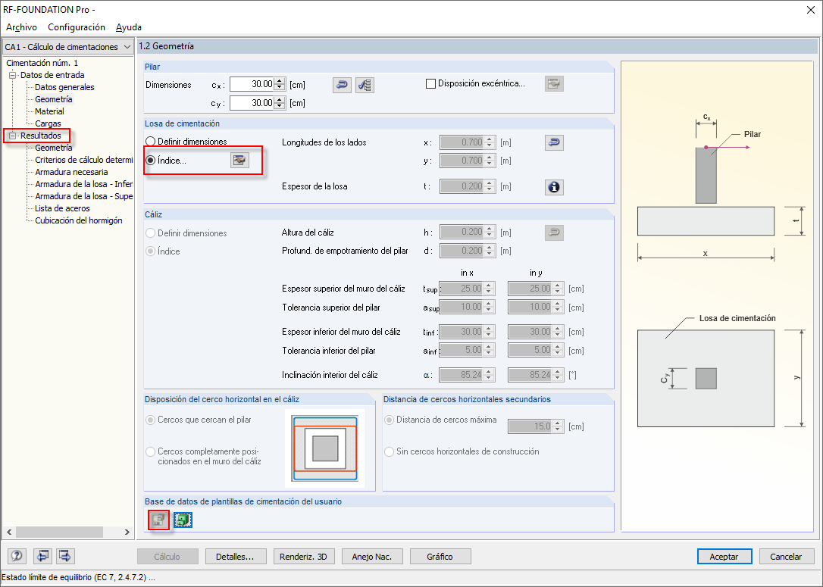Click the Cálculo button

tap(167, 557)
